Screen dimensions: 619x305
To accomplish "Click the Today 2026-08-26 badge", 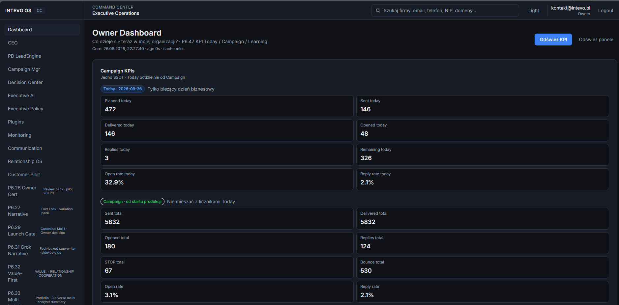I will tap(123, 89).
